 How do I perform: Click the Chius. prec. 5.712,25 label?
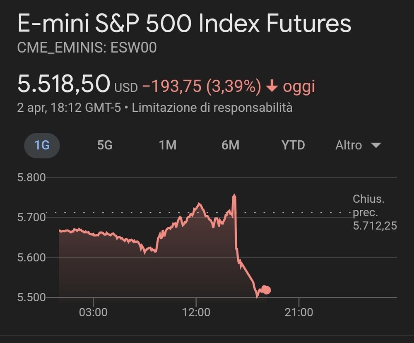click(374, 212)
